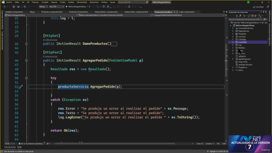This screenshot has height=153, width=272.
Task: Select appsettings.json in Solution Explorer
Action: click(x=244, y=59)
